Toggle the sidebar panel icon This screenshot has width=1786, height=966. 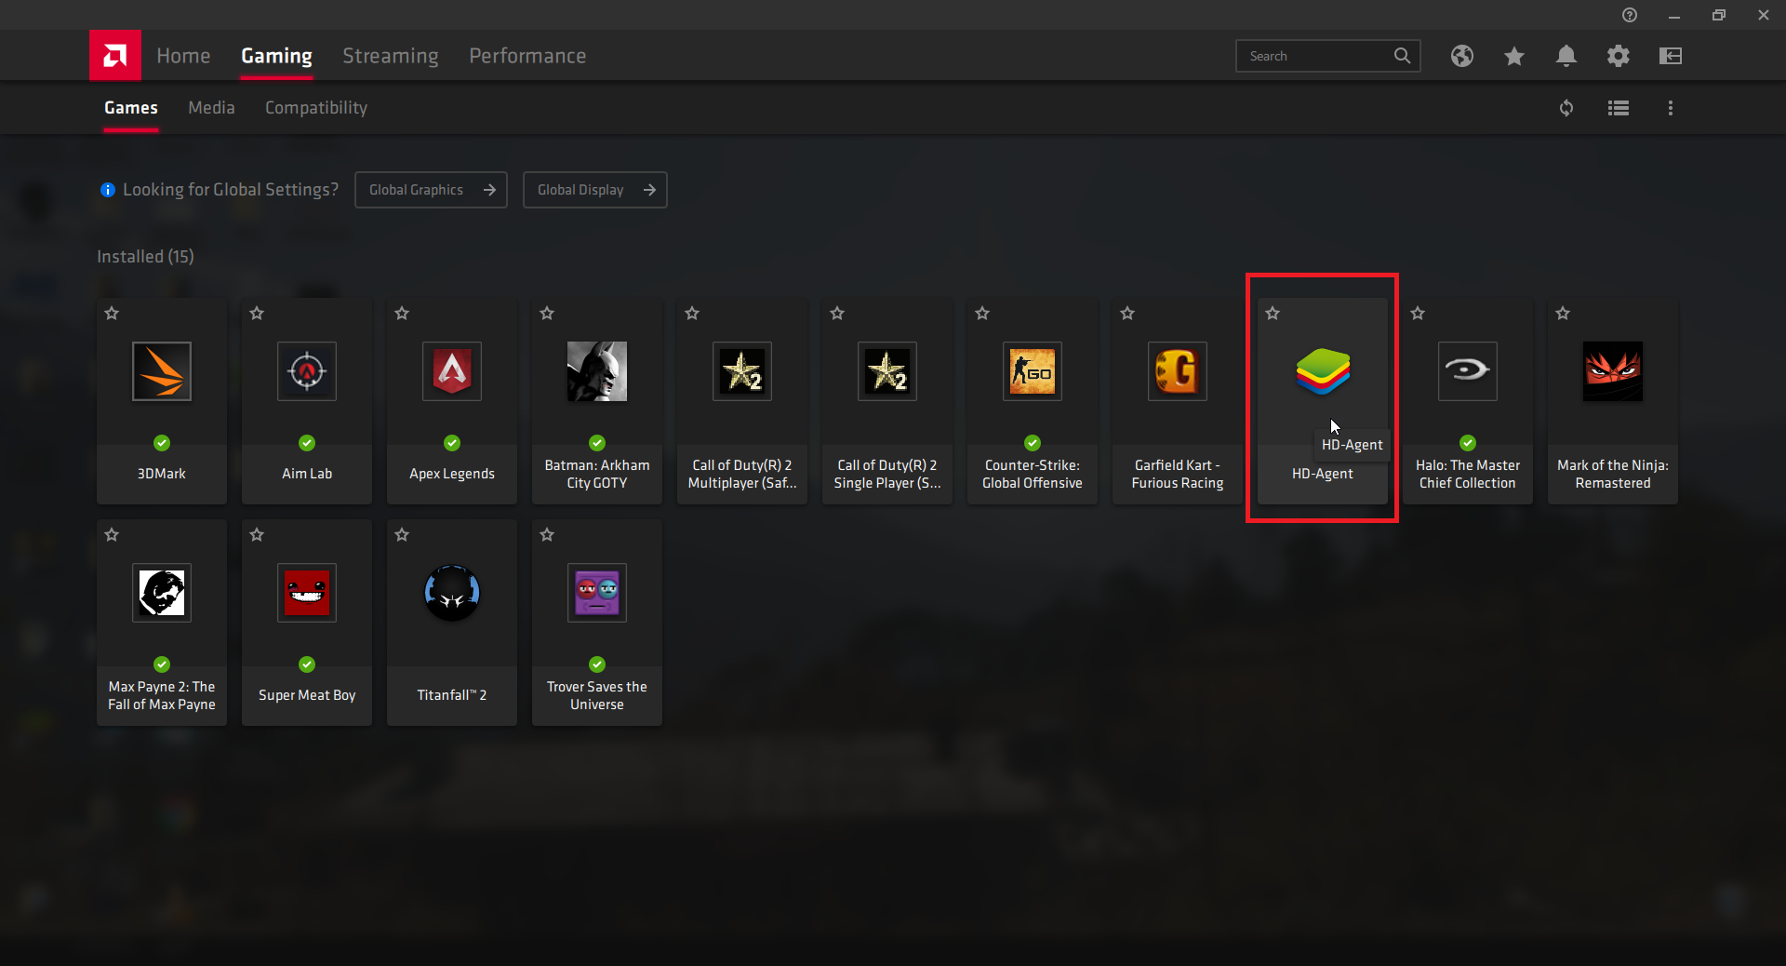1671,56
